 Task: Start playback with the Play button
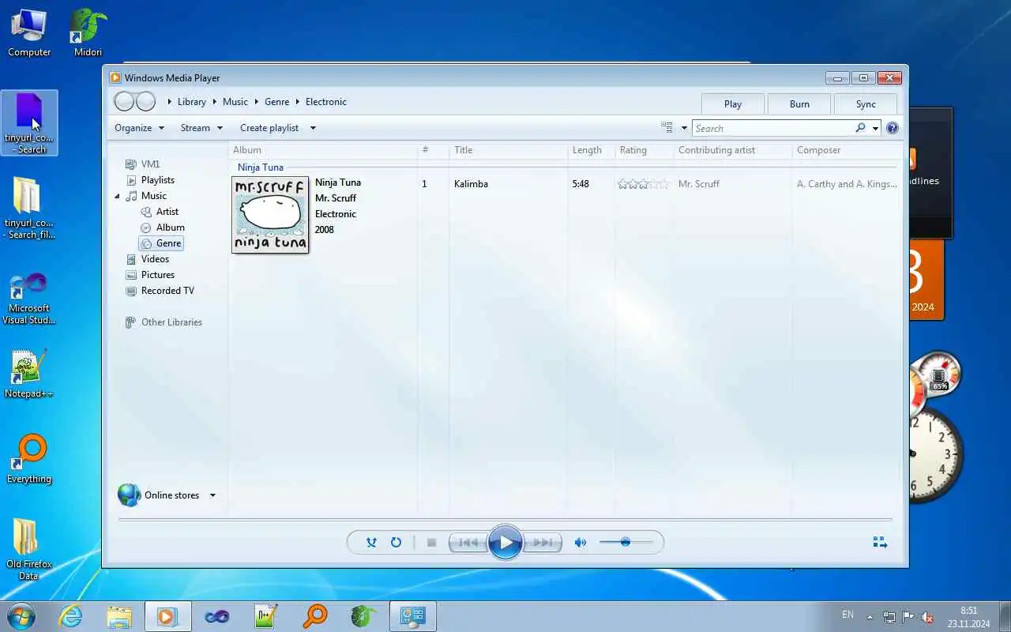(505, 543)
